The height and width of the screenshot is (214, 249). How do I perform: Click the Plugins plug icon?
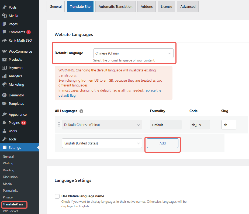point(4,123)
